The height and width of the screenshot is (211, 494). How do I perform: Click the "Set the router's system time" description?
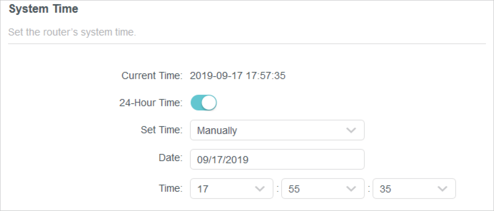click(72, 33)
